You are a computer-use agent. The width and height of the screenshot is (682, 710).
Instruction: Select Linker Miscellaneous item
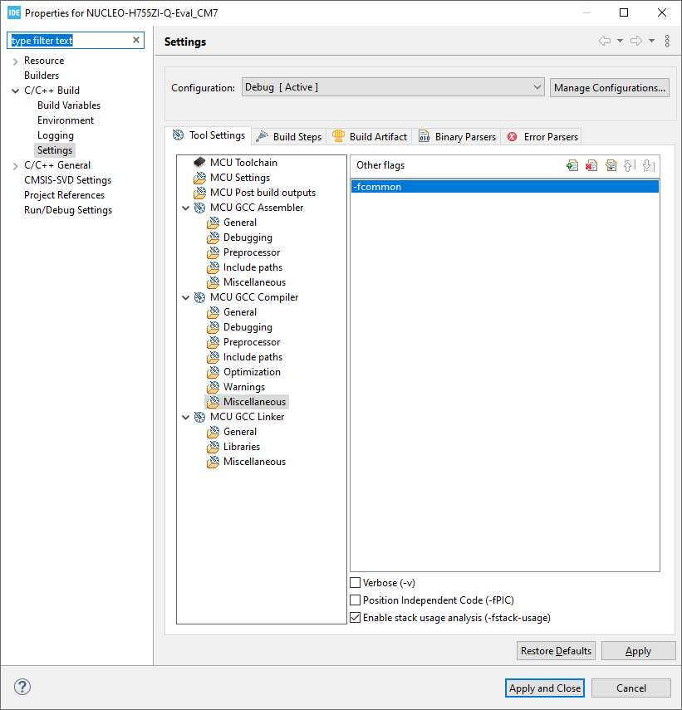pyautogui.click(x=254, y=462)
